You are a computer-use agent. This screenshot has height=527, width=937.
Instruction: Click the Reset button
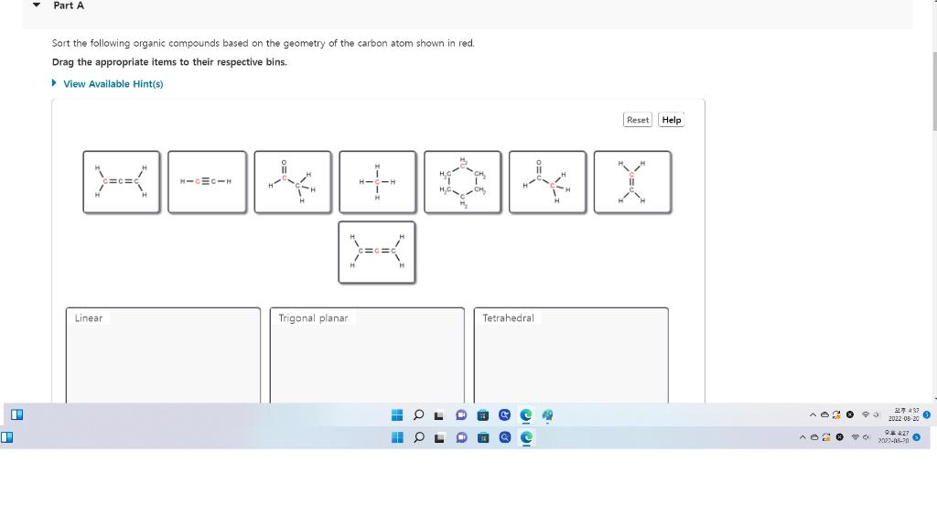[x=637, y=120]
